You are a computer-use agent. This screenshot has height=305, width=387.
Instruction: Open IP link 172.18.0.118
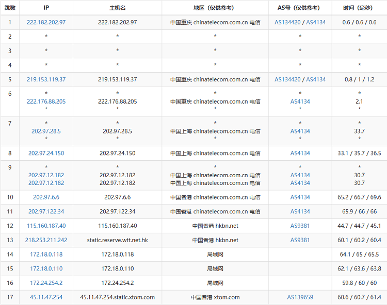coord(46,254)
